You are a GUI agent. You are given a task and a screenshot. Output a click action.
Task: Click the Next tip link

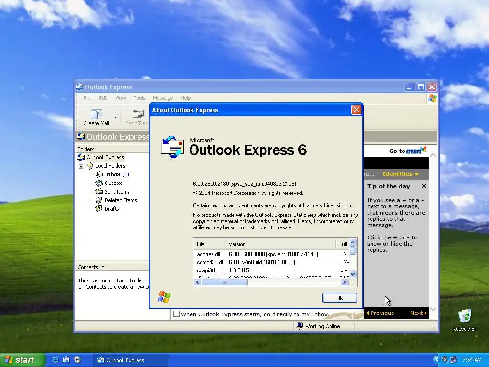pyautogui.click(x=418, y=313)
